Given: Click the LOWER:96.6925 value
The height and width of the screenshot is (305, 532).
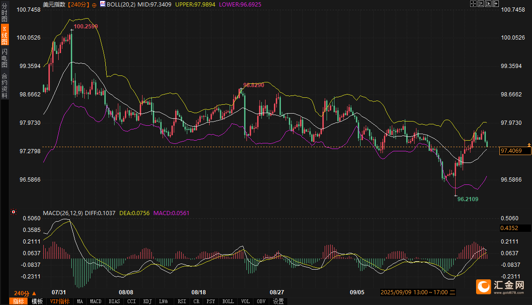Looking at the screenshot, I should click(240, 4).
